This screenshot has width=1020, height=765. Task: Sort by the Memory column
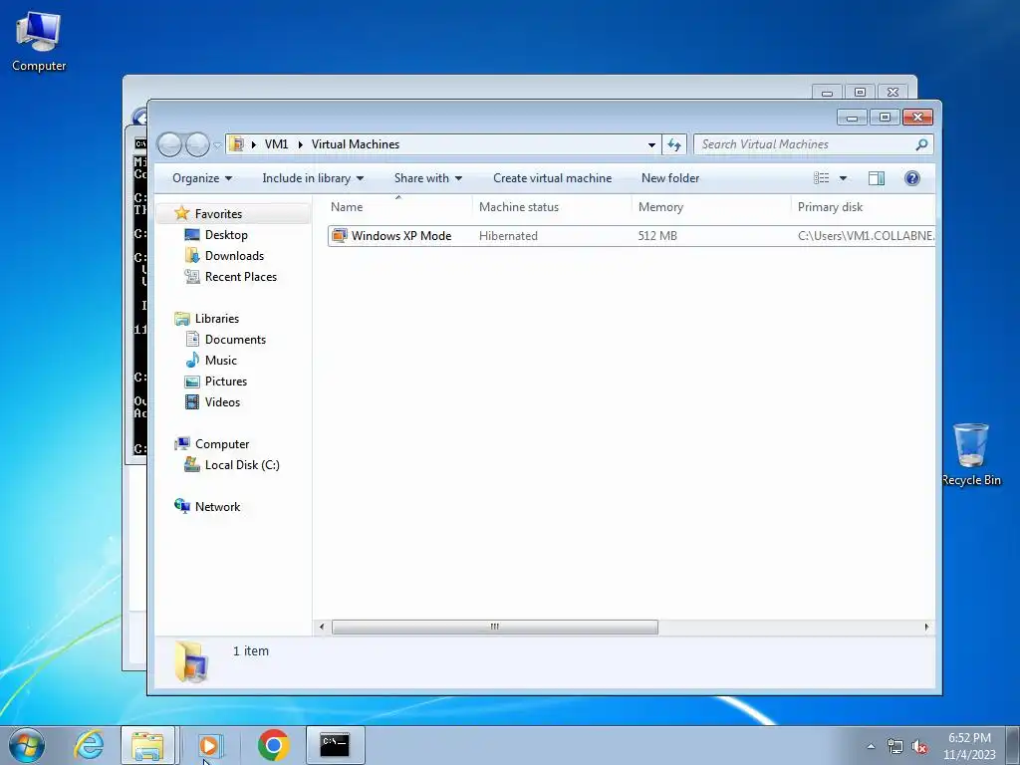pos(710,207)
